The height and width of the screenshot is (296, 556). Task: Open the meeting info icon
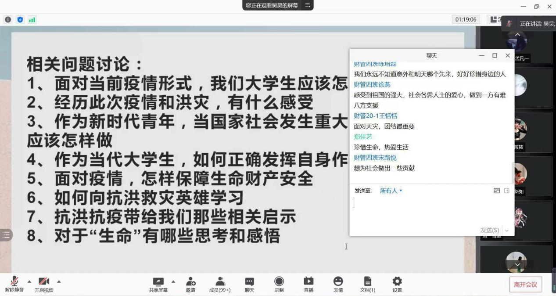[8, 20]
